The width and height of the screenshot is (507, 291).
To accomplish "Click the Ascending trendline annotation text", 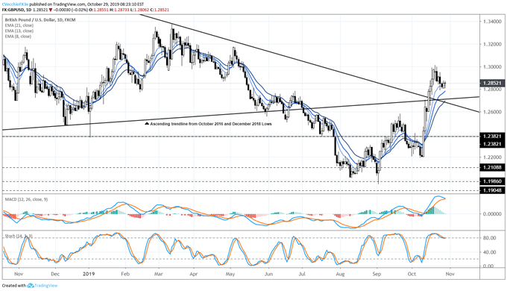I will point(211,124).
